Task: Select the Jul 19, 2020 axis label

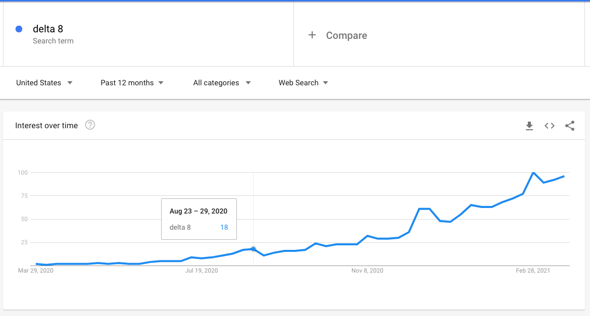Action: [202, 271]
